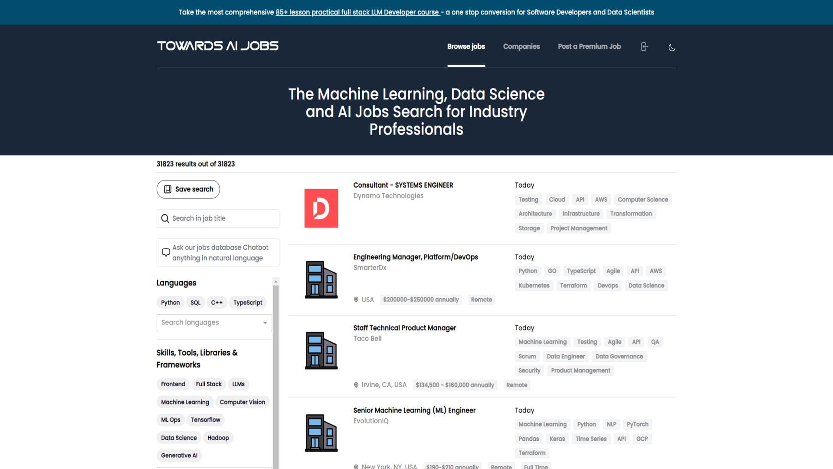Click the Towards AI Jobs logo
Viewport: 833px width, 469px height.
pos(218,46)
